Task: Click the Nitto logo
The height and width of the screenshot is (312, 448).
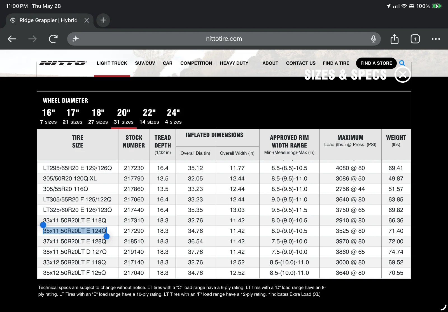Action: point(63,63)
